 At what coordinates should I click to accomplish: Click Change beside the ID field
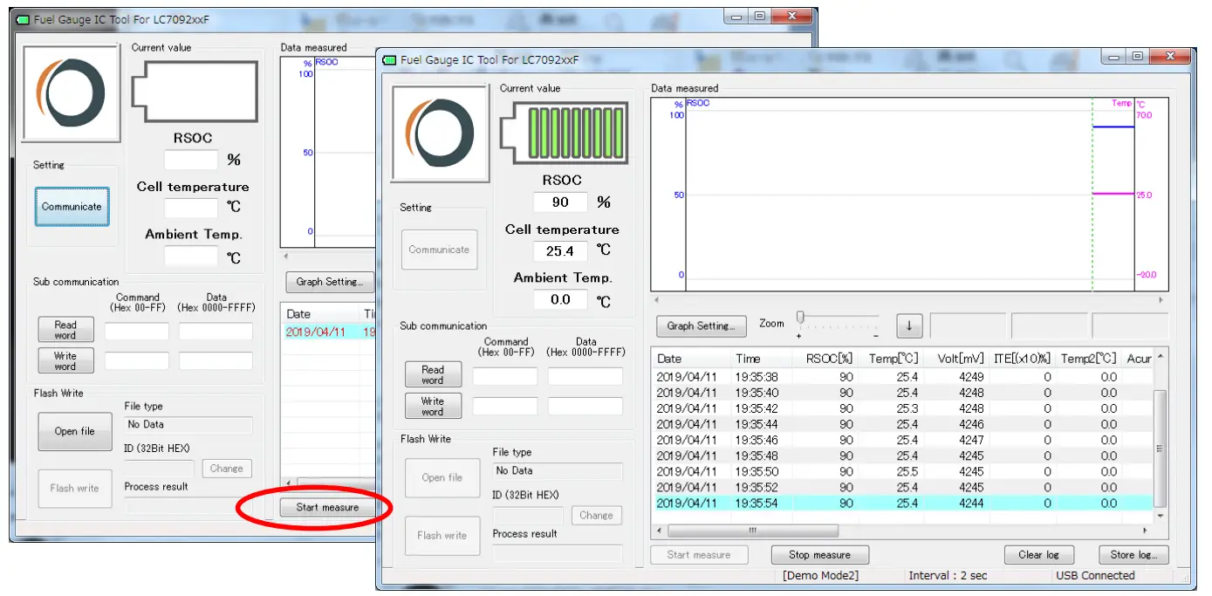tap(597, 515)
